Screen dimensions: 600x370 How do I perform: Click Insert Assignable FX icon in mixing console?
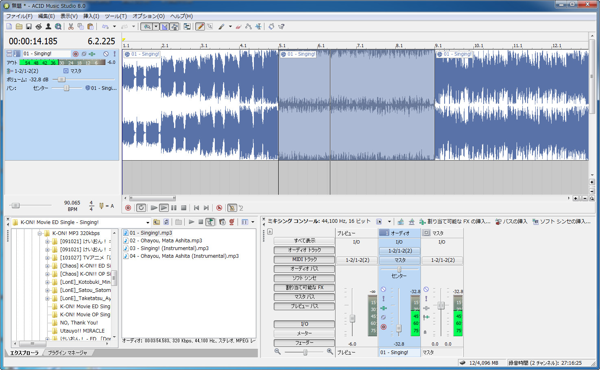(422, 222)
